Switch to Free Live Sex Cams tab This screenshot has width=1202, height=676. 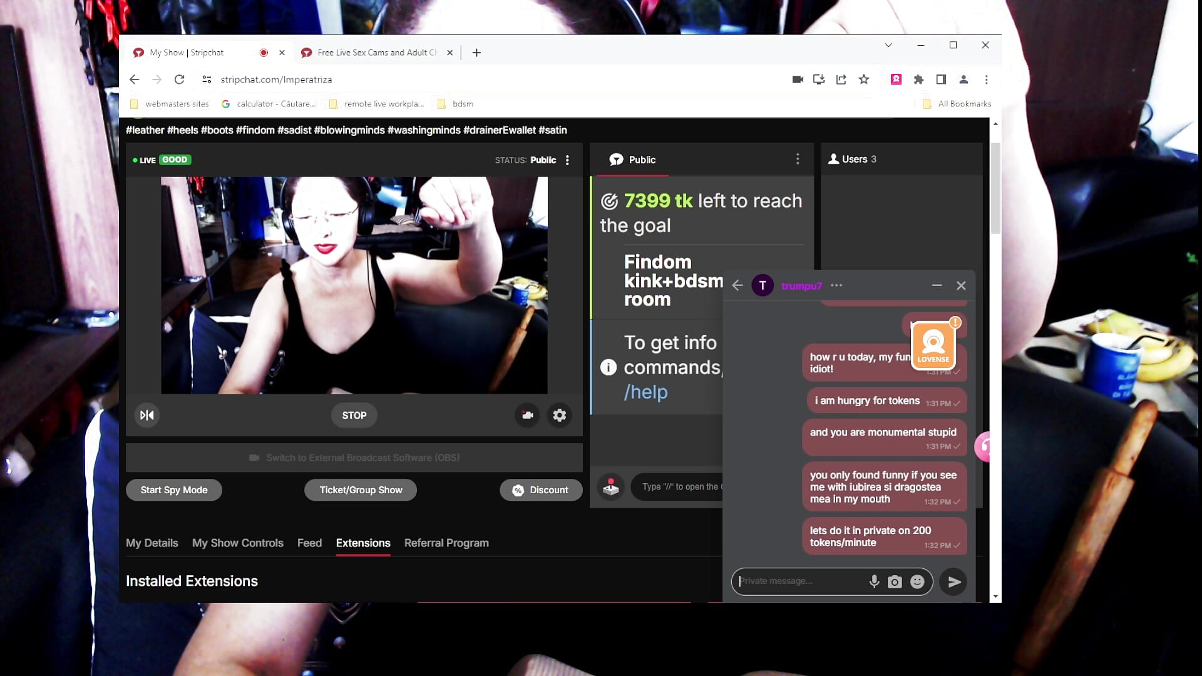376,53
